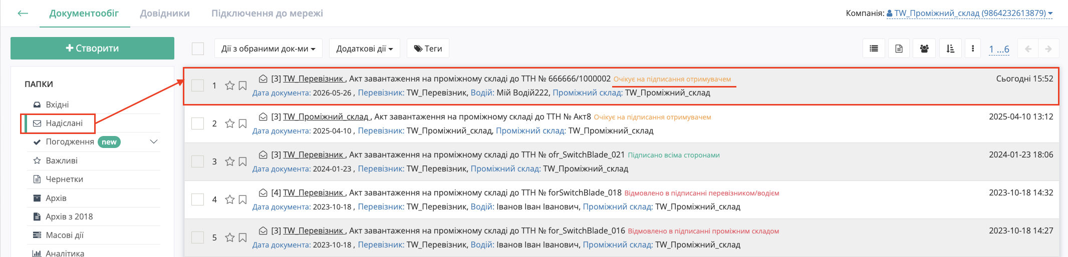1068x257 pixels.
Task: Open TW_Проміжний_склад link in row 2
Action: coord(326,116)
